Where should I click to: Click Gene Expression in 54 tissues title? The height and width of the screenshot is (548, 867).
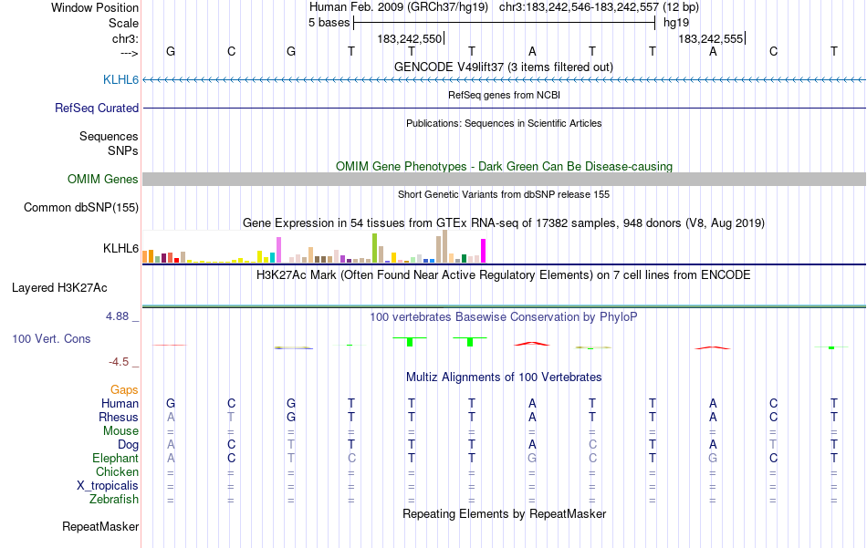(x=504, y=223)
